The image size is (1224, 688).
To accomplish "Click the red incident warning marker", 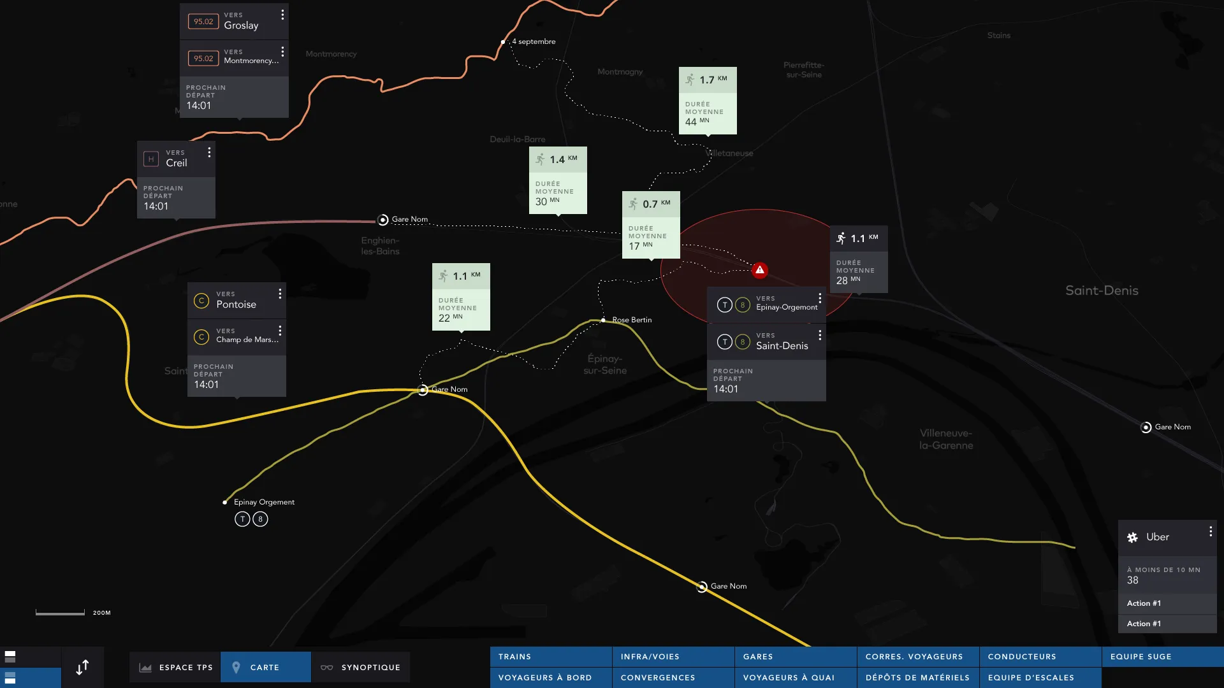I will (759, 270).
